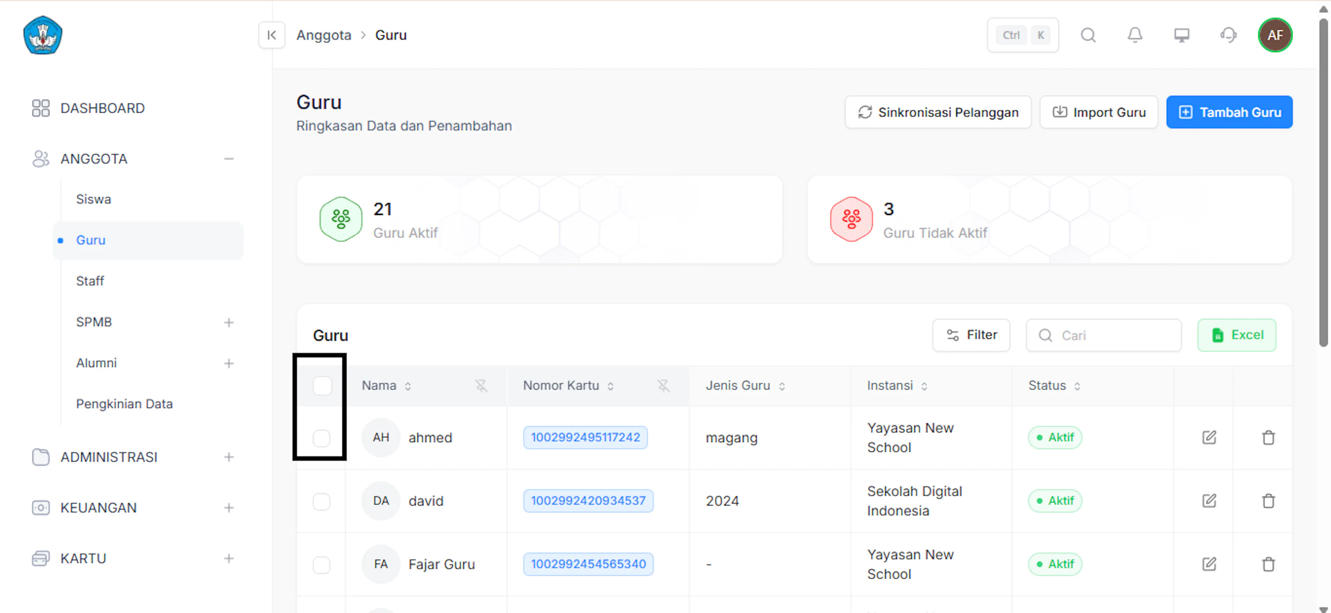Open the Filter options

(971, 335)
